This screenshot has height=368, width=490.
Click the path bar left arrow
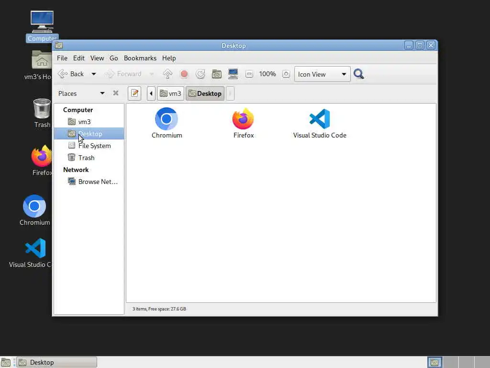(x=151, y=93)
